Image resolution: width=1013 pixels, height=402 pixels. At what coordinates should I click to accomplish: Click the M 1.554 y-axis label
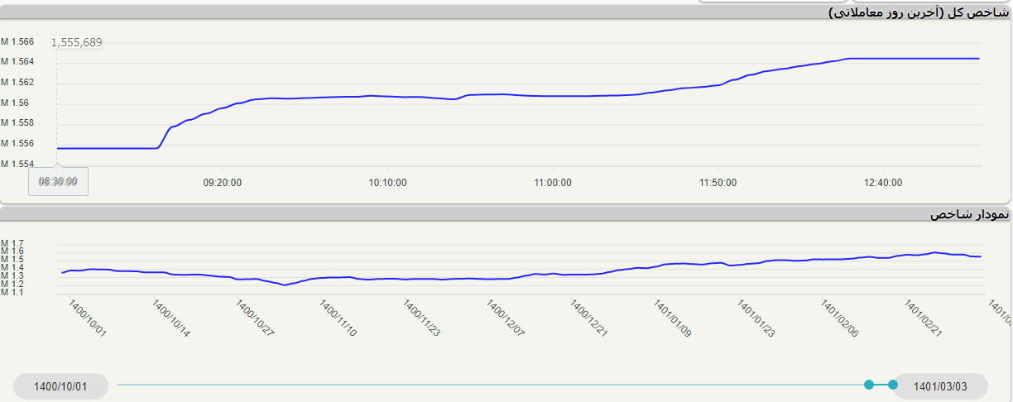(x=17, y=164)
